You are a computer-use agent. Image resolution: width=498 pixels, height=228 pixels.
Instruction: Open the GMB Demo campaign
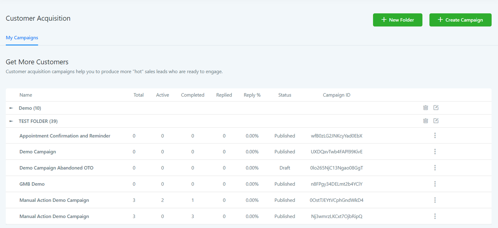32,184
